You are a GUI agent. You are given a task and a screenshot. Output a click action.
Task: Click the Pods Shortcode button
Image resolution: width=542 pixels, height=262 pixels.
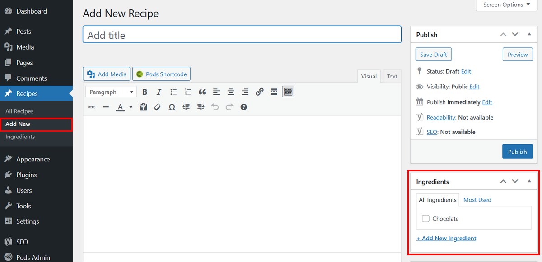click(161, 74)
